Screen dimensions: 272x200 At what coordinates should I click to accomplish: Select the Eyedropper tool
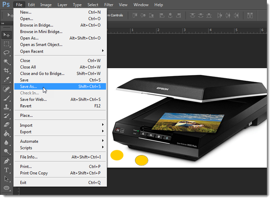(x=6, y=79)
